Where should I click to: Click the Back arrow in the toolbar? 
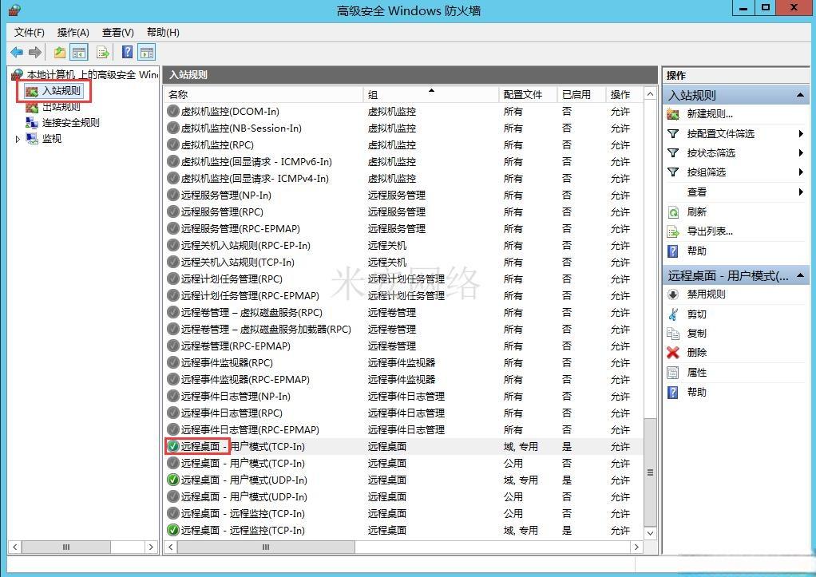(18, 52)
